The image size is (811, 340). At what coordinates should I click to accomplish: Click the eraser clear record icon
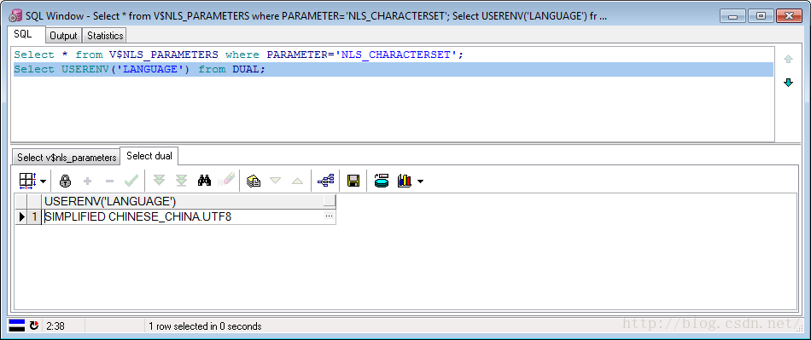coord(226,180)
